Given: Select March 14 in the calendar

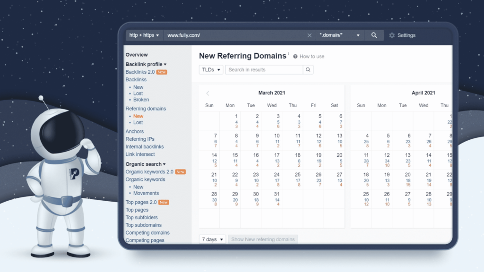Looking at the screenshot, I should pyautogui.click(x=209, y=160).
